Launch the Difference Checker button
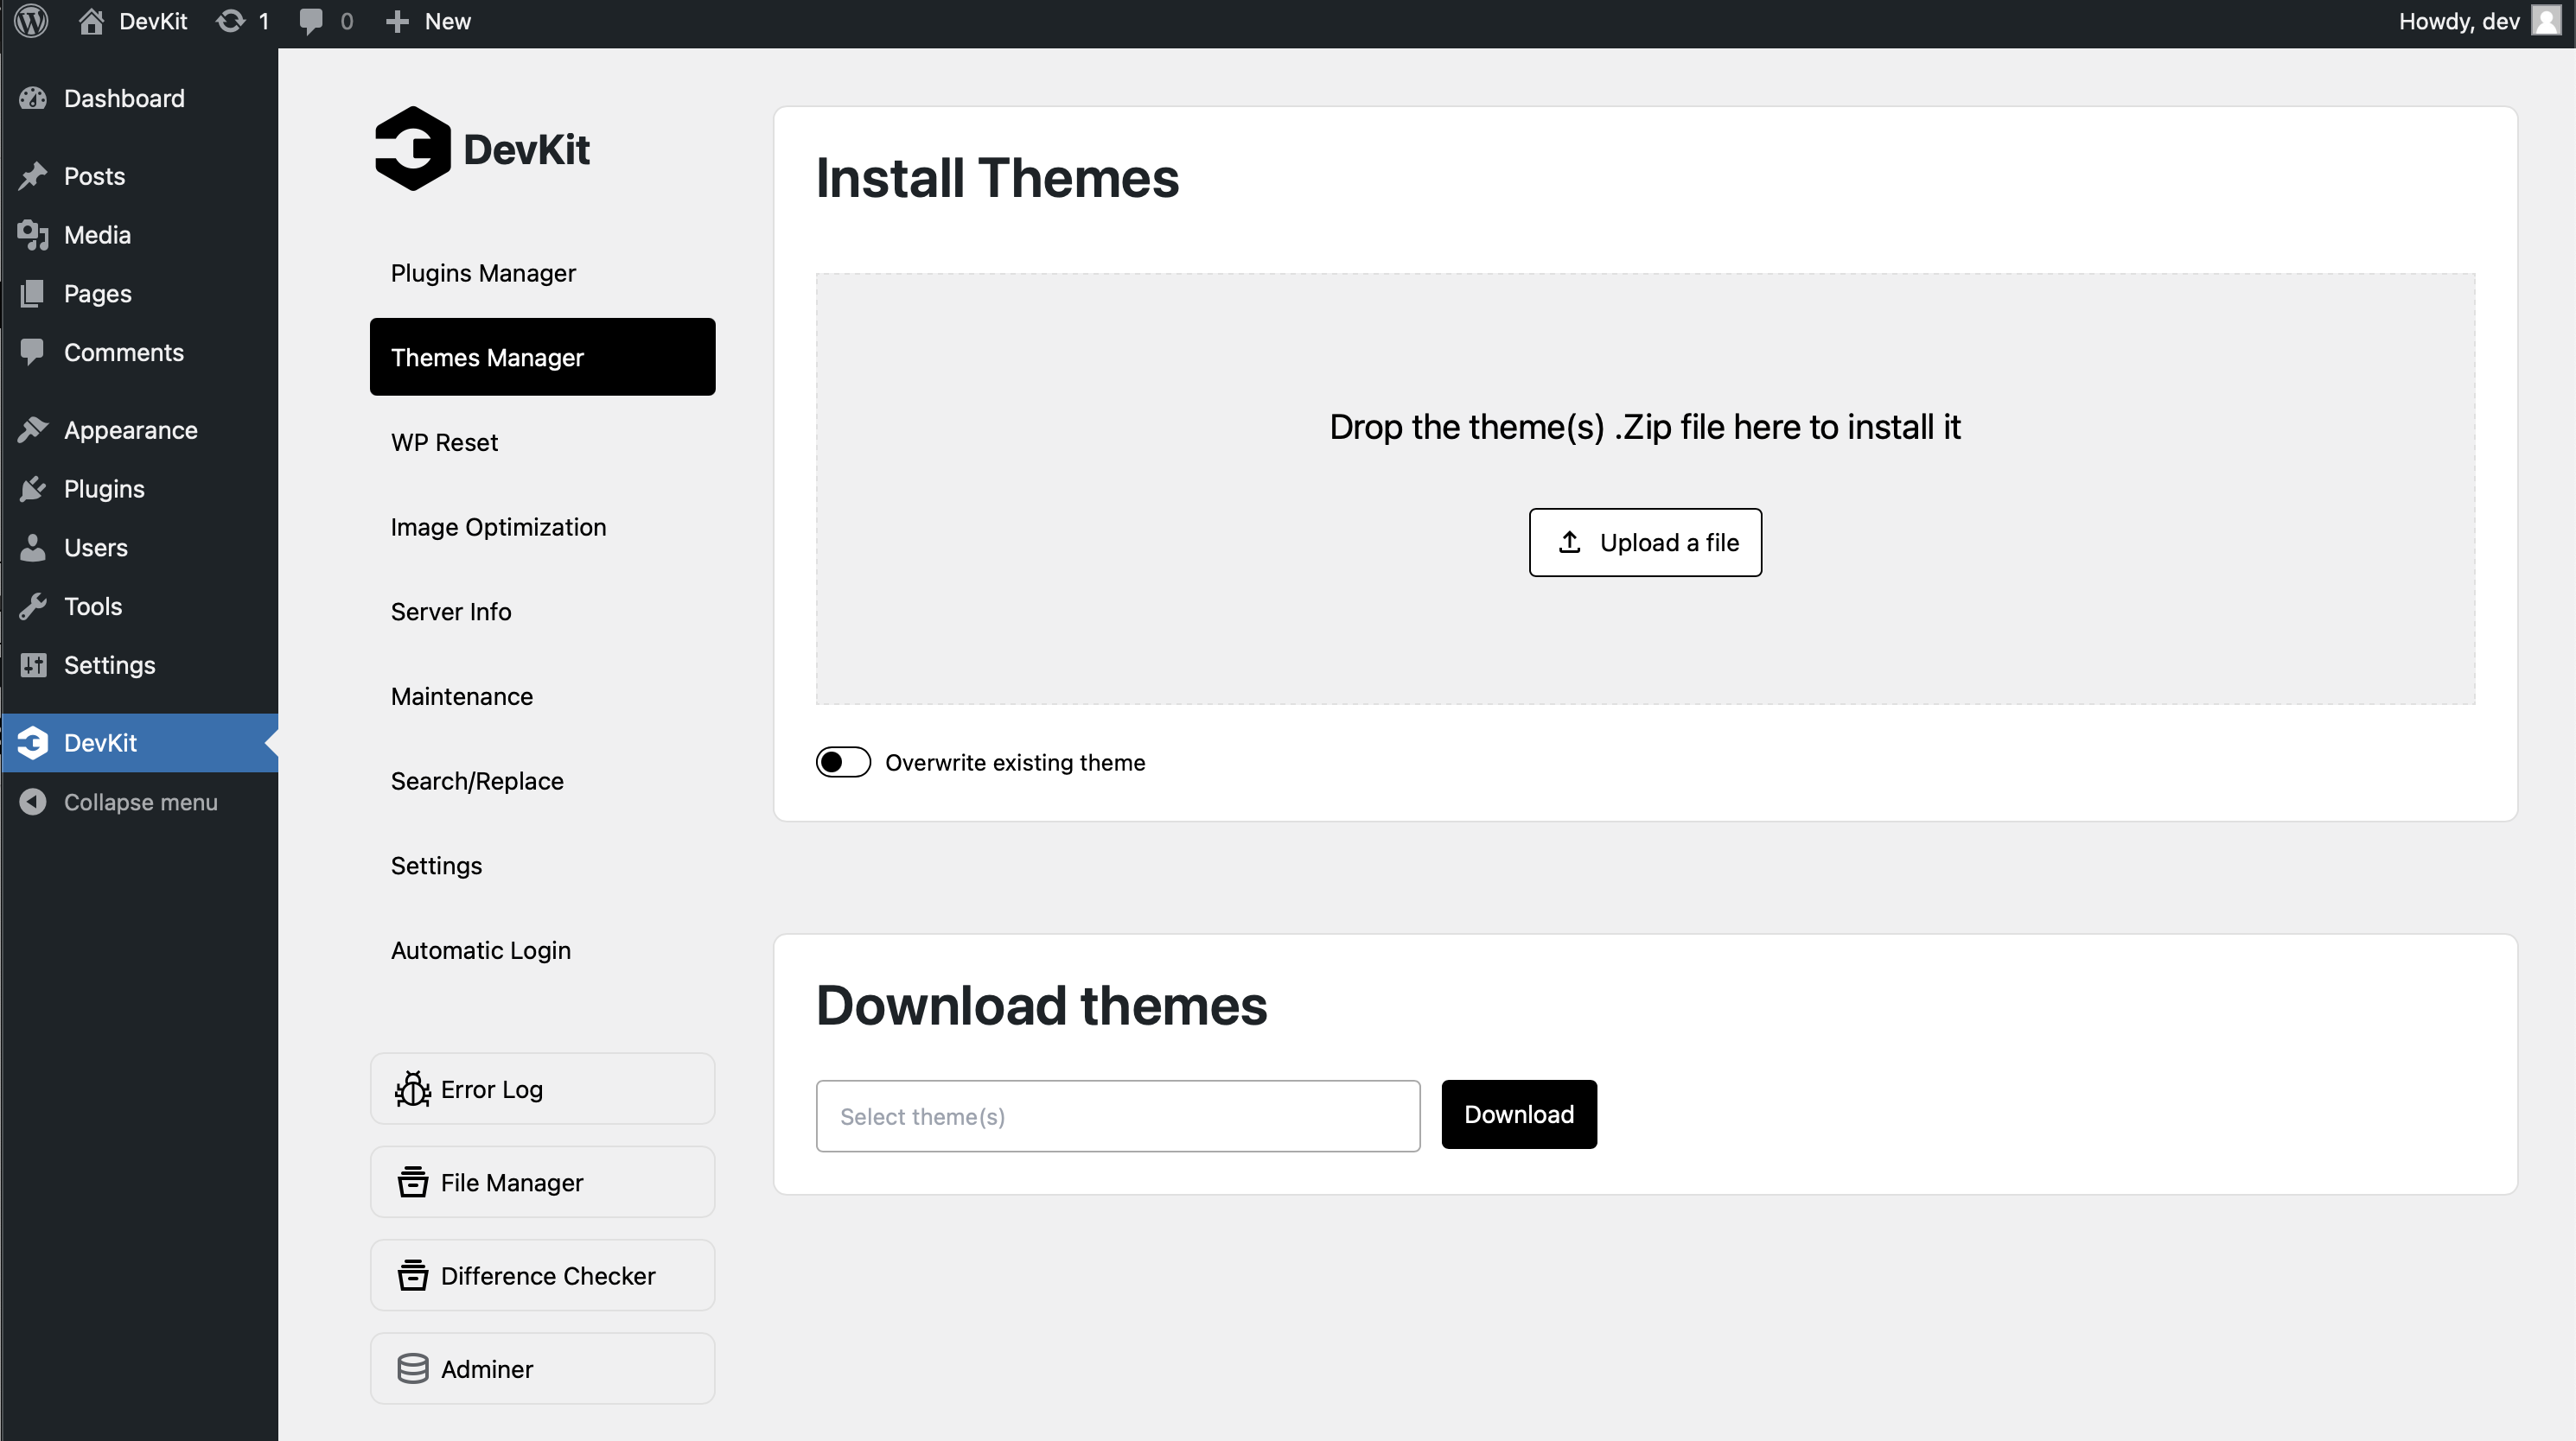 [x=543, y=1275]
